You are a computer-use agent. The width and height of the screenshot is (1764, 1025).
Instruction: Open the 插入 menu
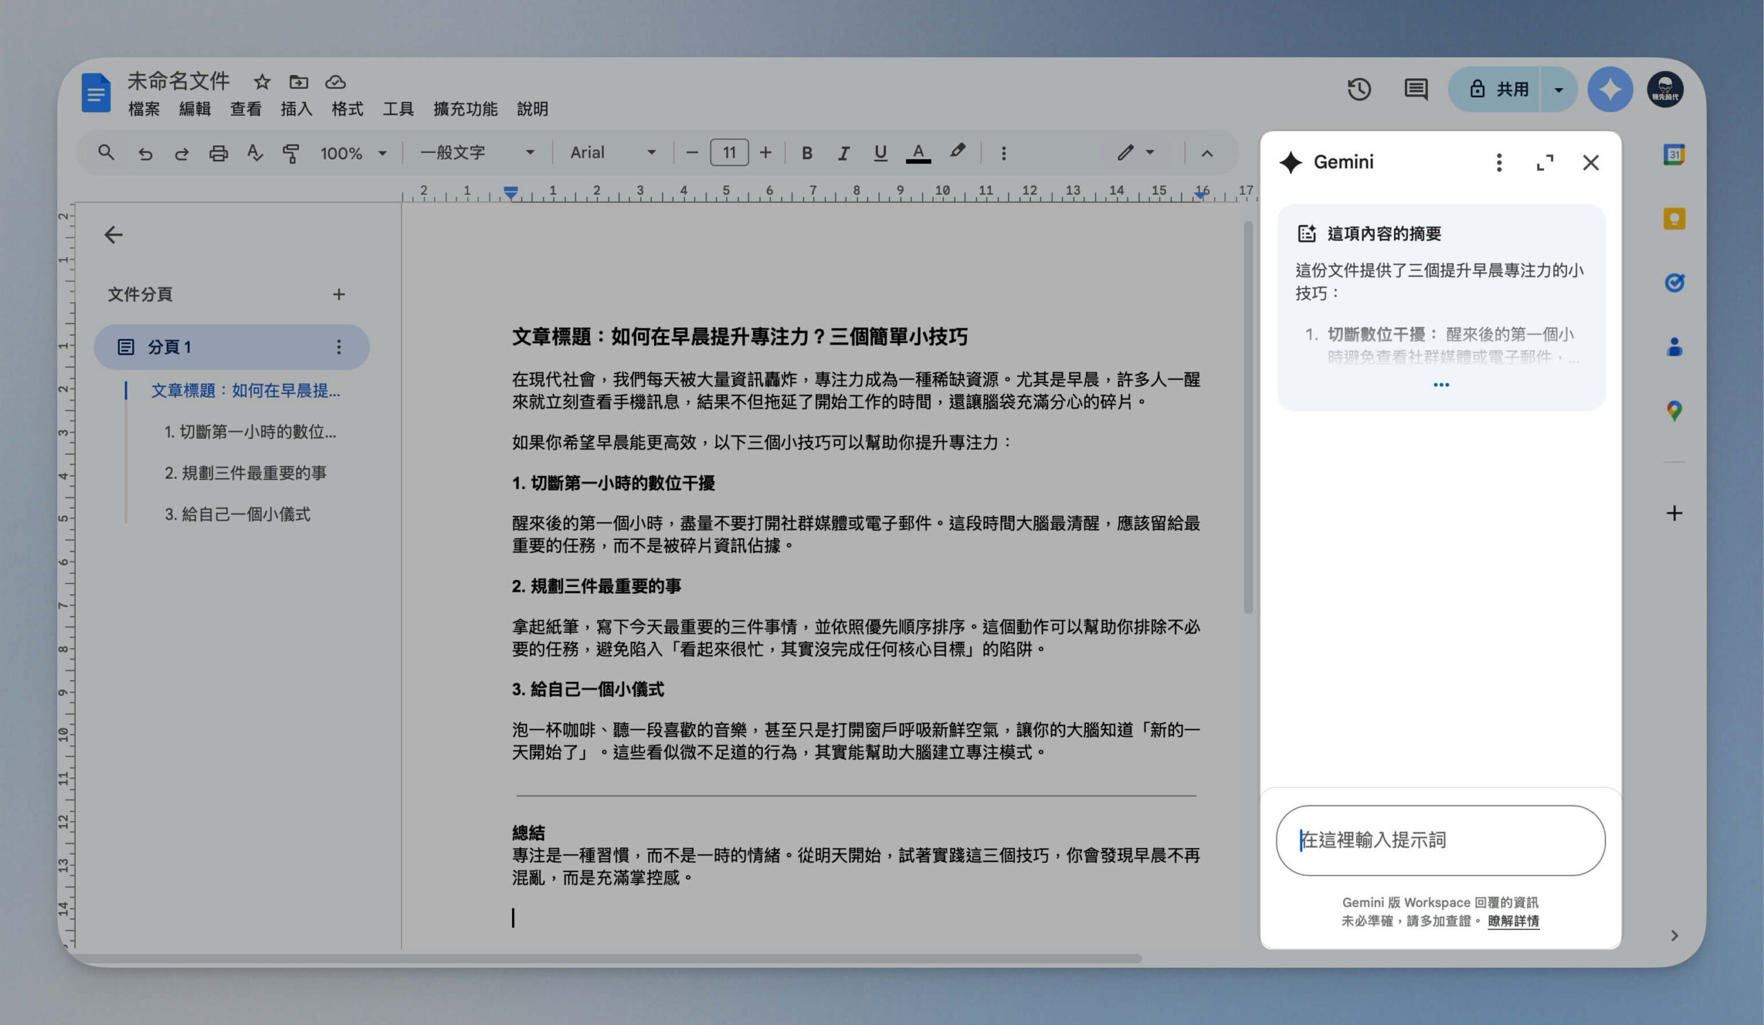296,109
